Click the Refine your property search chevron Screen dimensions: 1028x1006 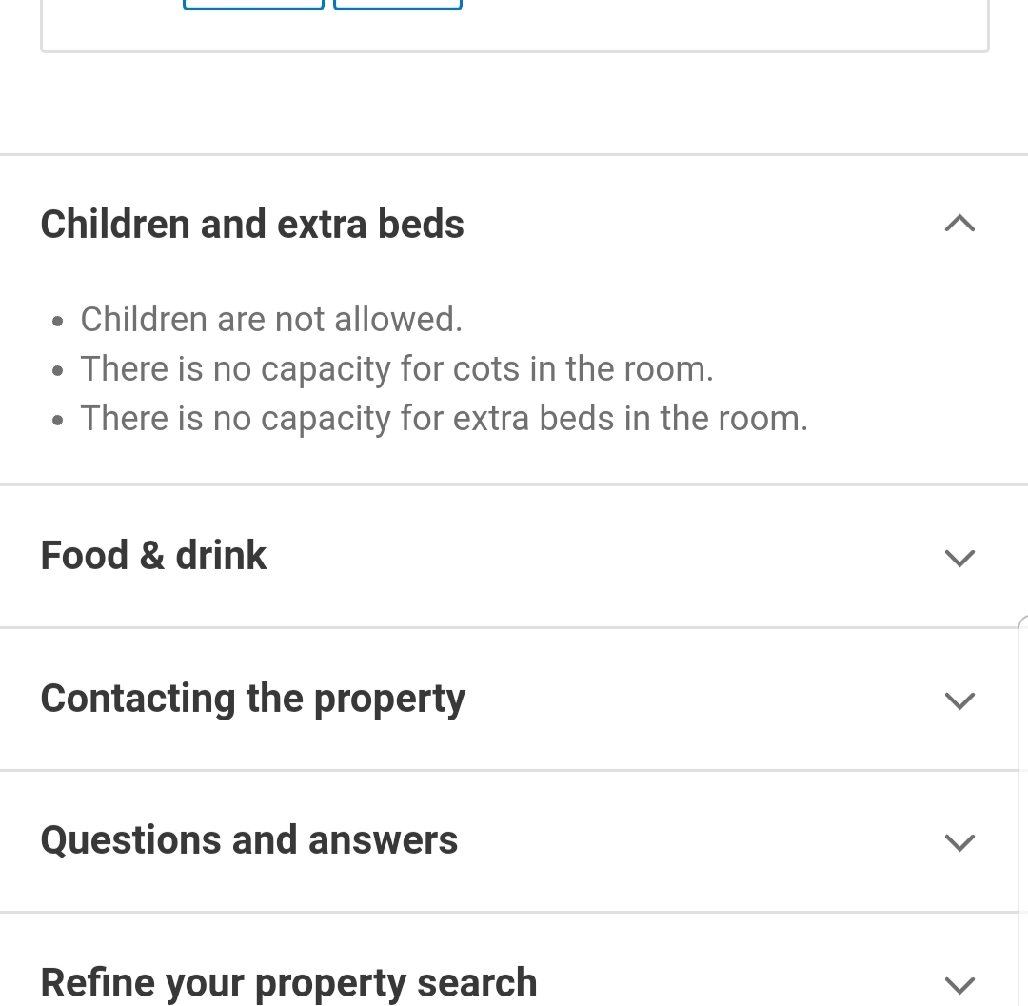pos(959,984)
